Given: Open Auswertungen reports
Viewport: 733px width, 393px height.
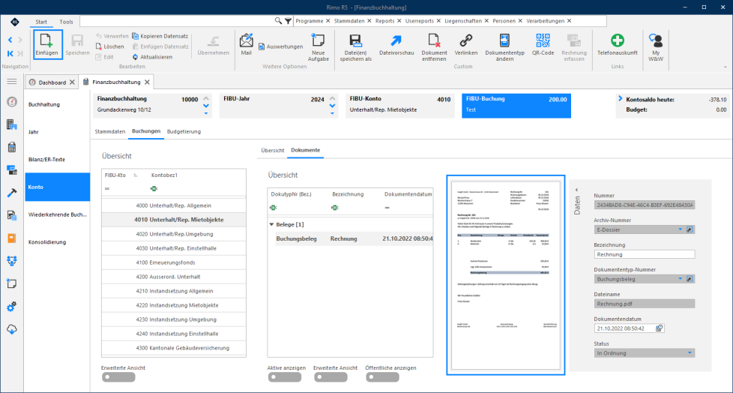Looking at the screenshot, I should click(x=280, y=46).
